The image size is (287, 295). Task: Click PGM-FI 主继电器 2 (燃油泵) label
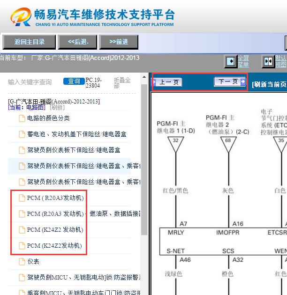point(227,125)
